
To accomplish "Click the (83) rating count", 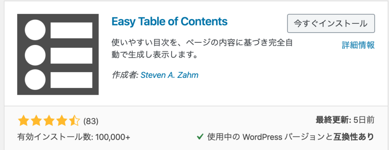I will coord(91,121).
